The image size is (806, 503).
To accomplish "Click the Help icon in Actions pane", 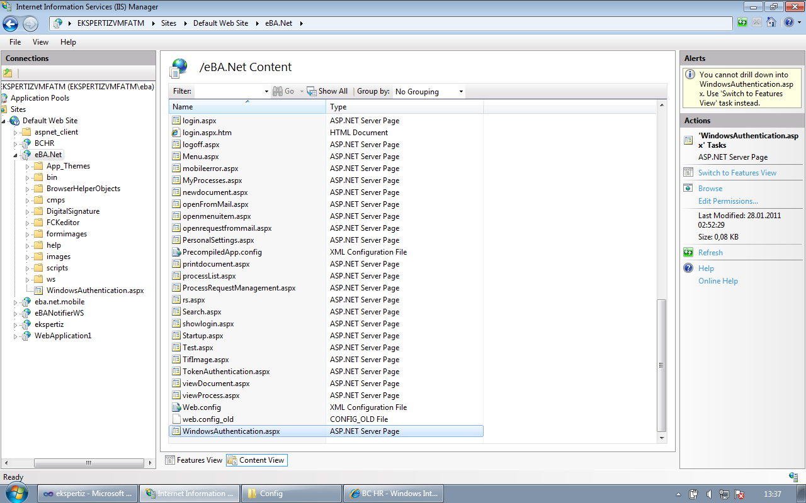I will point(688,268).
